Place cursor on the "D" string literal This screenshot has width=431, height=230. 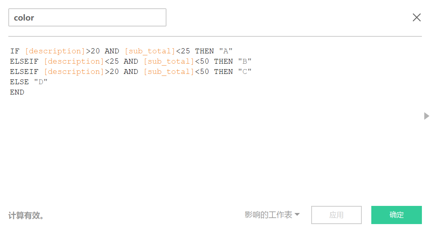coord(41,82)
